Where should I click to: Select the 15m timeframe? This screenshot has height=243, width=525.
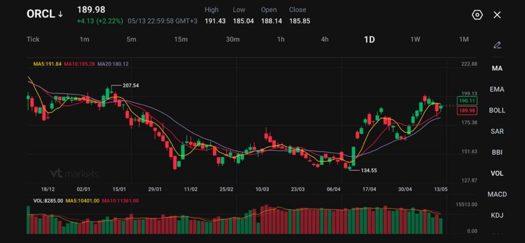181,39
